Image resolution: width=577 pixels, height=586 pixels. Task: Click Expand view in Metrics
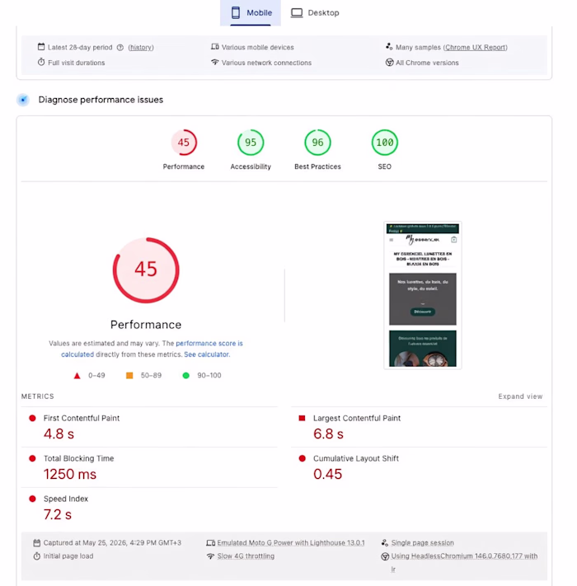coord(520,396)
